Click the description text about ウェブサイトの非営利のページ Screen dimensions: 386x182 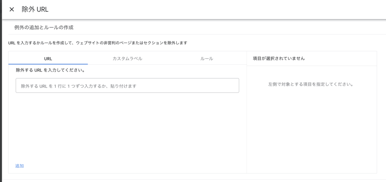pyautogui.click(x=98, y=43)
